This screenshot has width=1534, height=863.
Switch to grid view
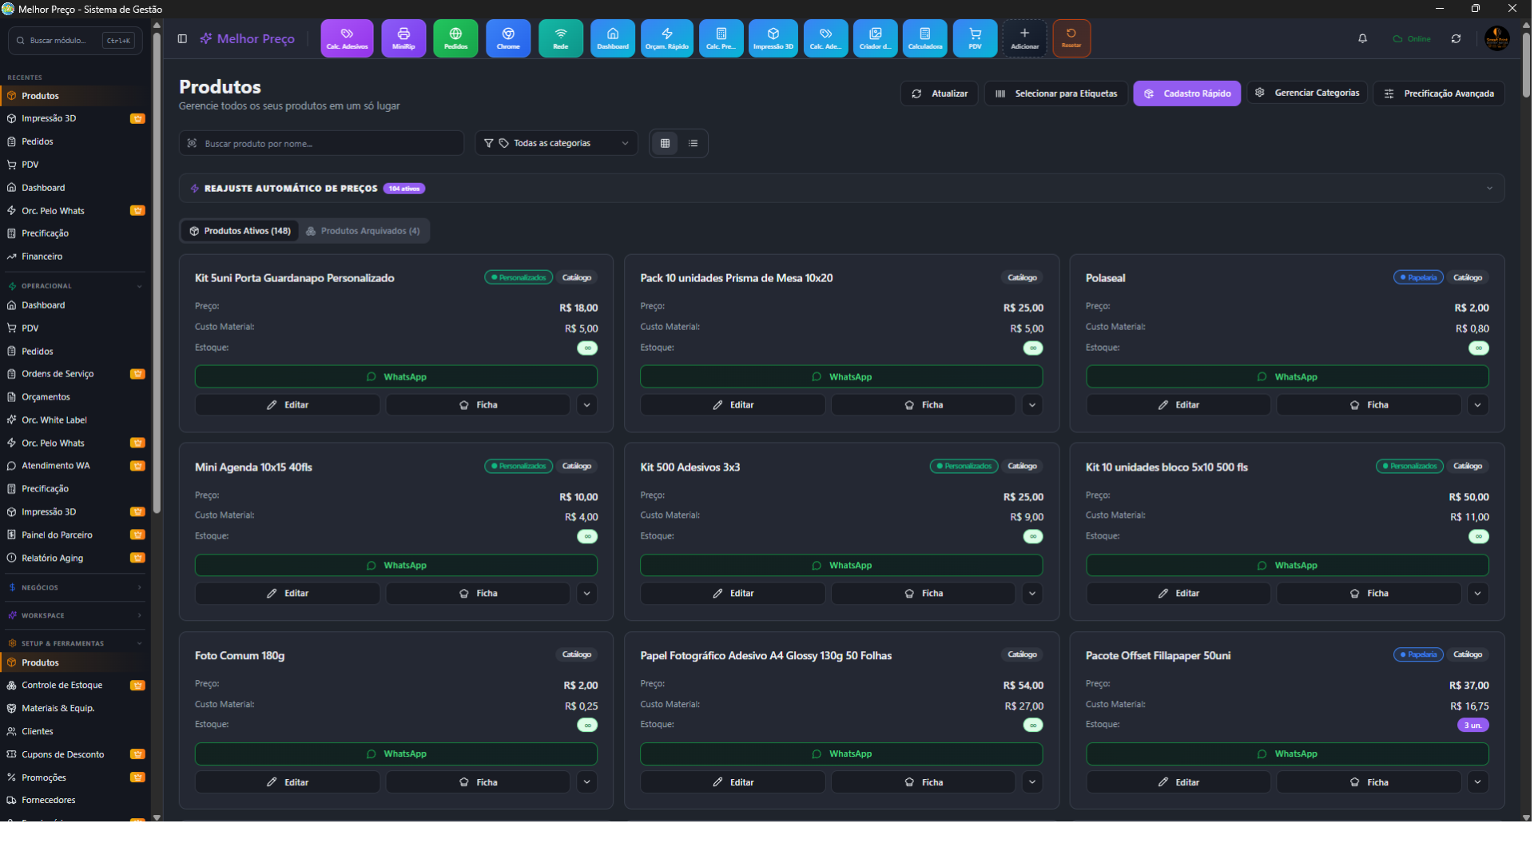pos(665,143)
